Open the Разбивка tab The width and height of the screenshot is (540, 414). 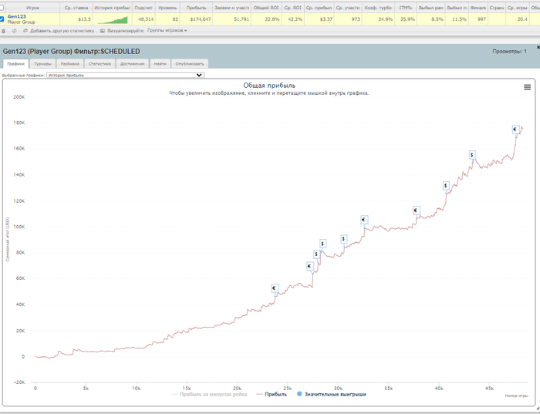point(70,64)
